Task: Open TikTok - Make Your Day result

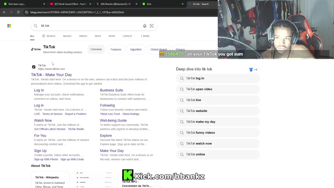Action: click(x=51, y=75)
